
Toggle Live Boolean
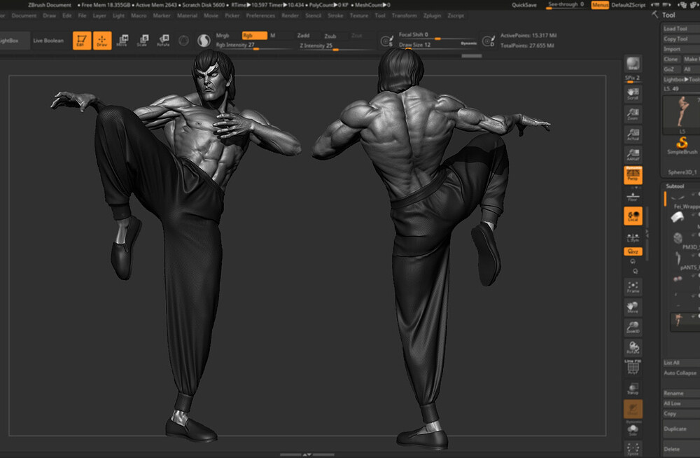pos(48,41)
